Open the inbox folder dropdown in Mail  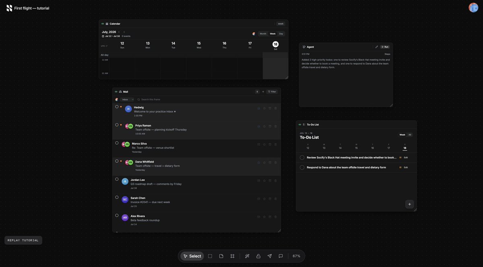127,99
